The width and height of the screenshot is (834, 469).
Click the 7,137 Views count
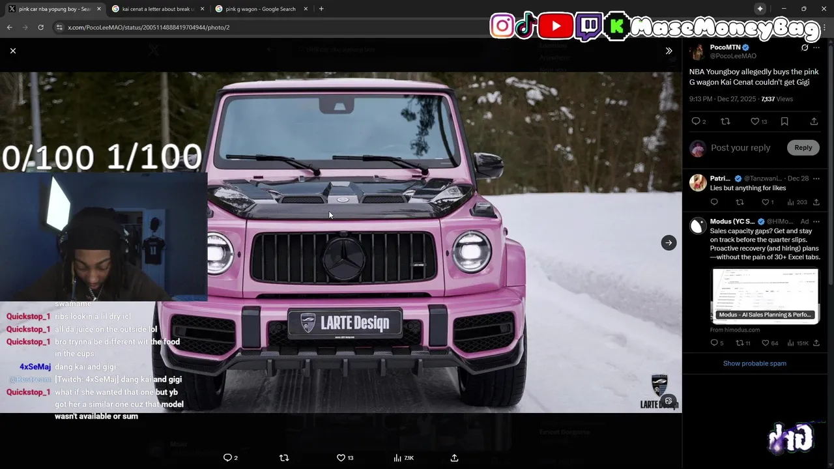777,99
